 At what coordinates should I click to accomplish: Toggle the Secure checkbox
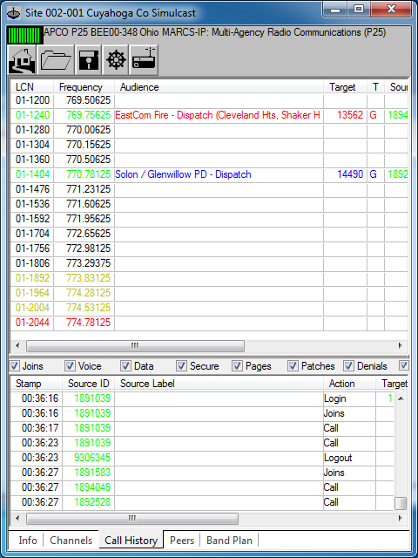(182, 366)
